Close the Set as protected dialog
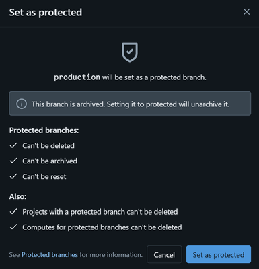The image size is (259, 269). [x=246, y=12]
